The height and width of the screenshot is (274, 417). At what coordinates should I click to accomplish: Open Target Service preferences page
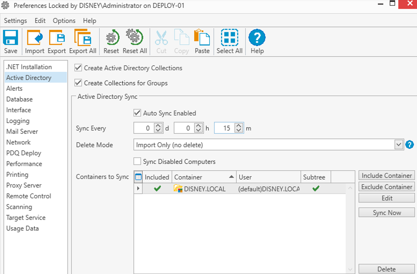tap(35, 218)
